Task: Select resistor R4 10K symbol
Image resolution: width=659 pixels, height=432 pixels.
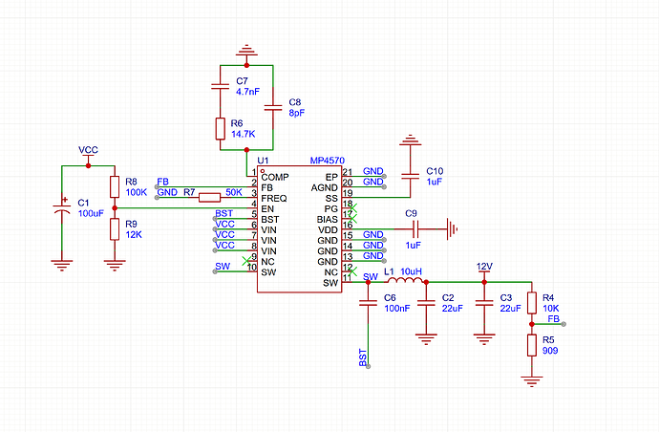Action: [532, 303]
